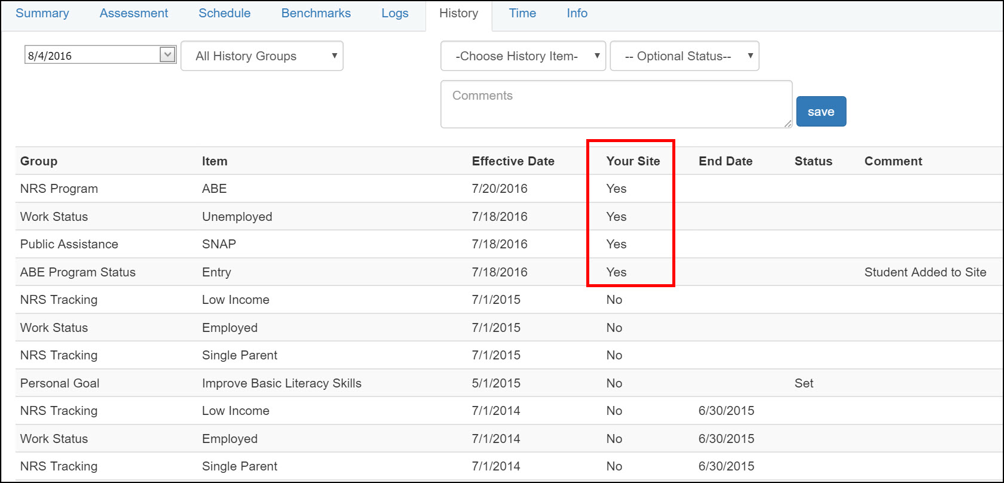1004x483 pixels.
Task: Open the Assessment tab
Action: (134, 13)
